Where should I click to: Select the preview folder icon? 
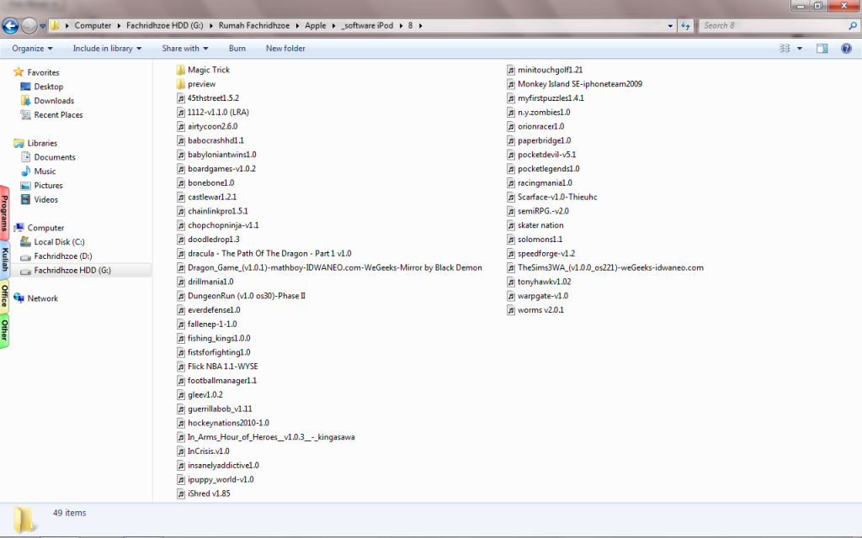click(181, 84)
